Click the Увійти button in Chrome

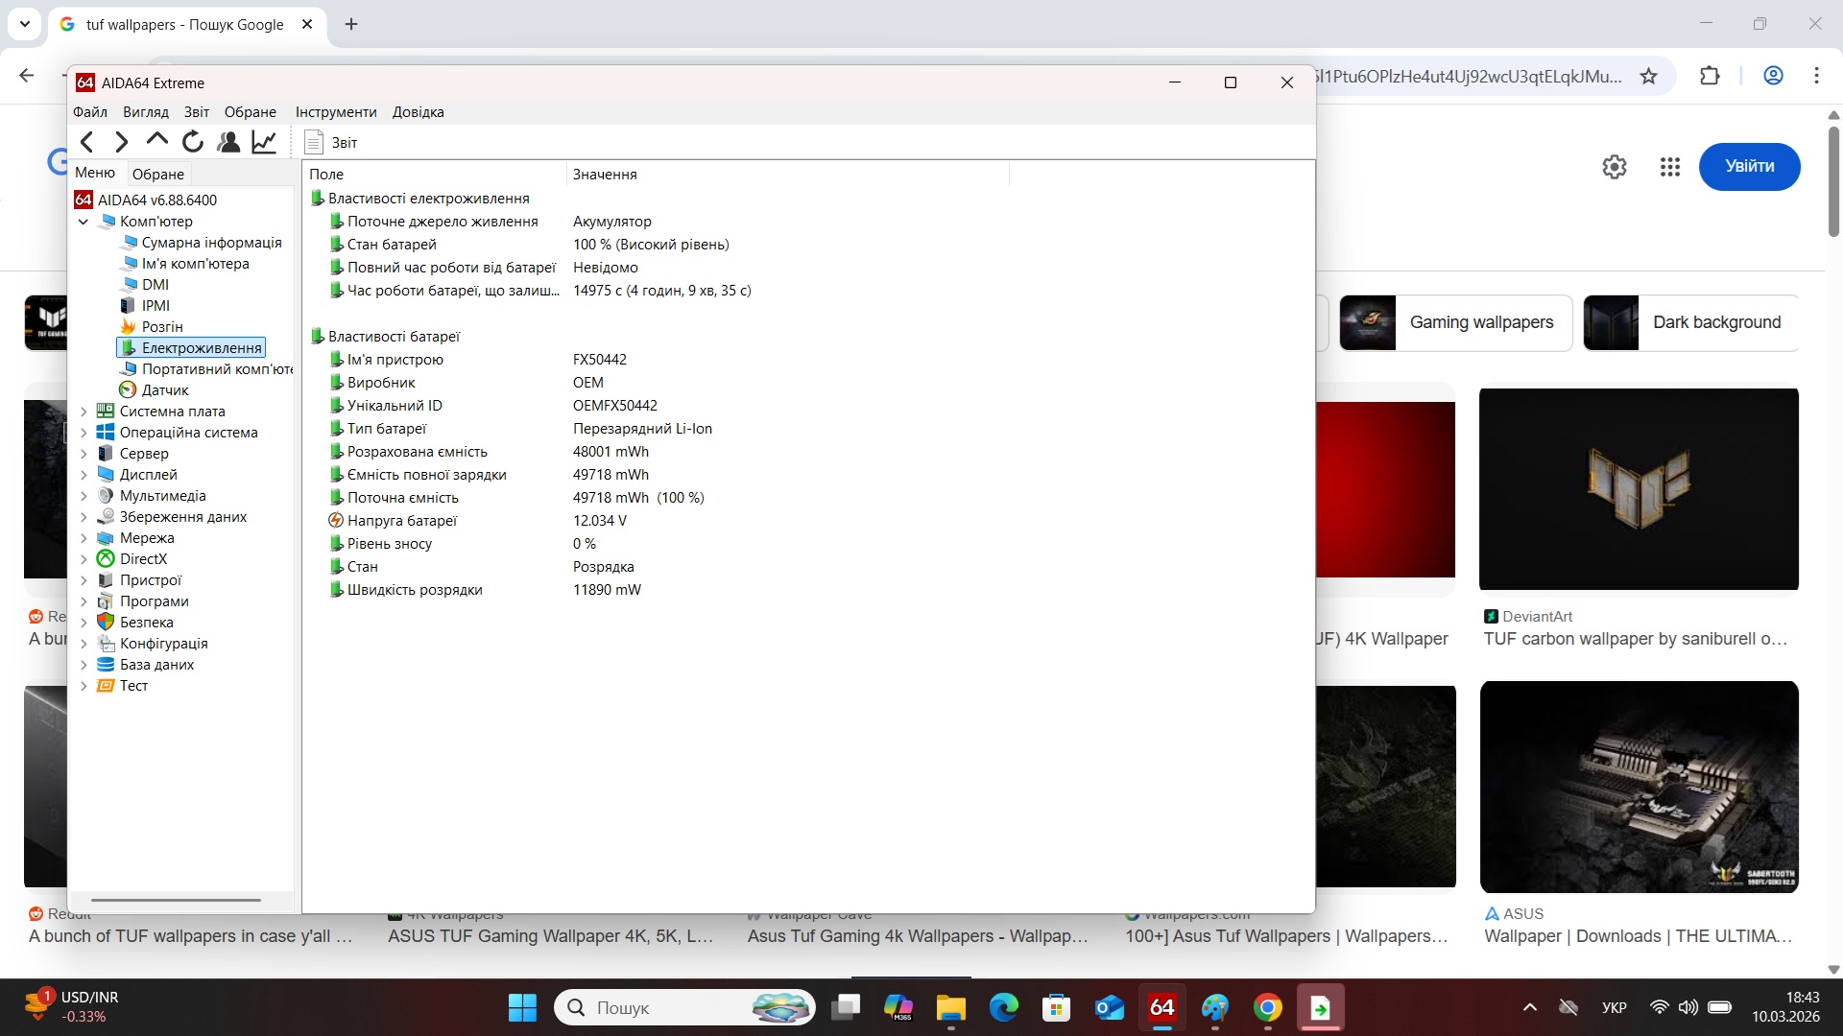tap(1749, 166)
